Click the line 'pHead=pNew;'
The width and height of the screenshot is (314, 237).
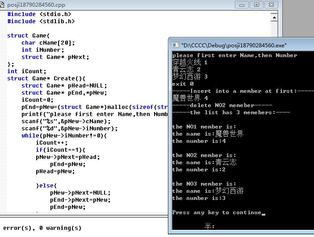[55, 171]
